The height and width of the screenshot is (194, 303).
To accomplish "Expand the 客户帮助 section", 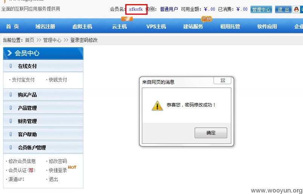I will coord(43,134).
